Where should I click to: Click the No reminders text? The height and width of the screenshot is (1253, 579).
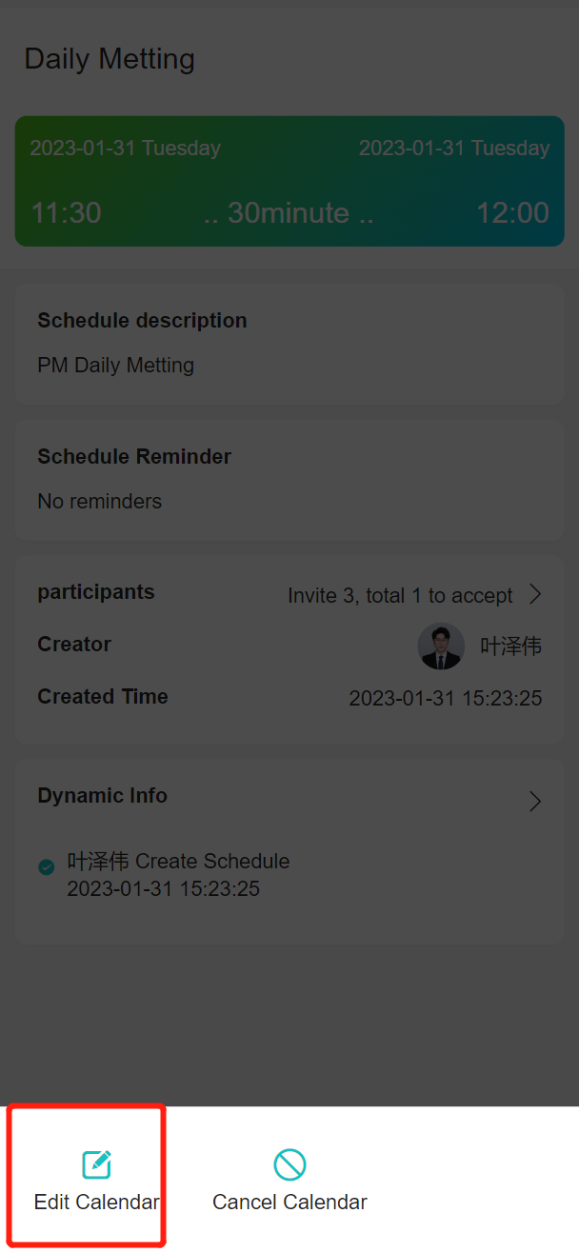coord(100,501)
